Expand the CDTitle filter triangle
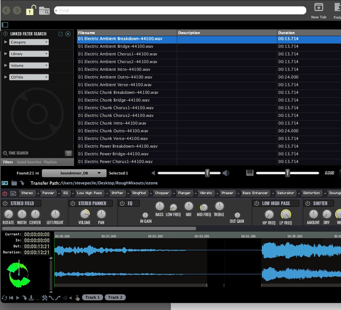Screen dimensions: 341x310 pyautogui.click(x=6, y=77)
